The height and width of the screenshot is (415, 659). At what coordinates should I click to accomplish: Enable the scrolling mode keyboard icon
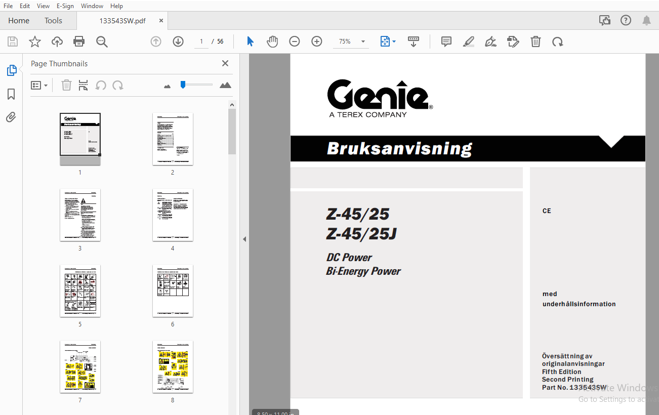pyautogui.click(x=414, y=41)
